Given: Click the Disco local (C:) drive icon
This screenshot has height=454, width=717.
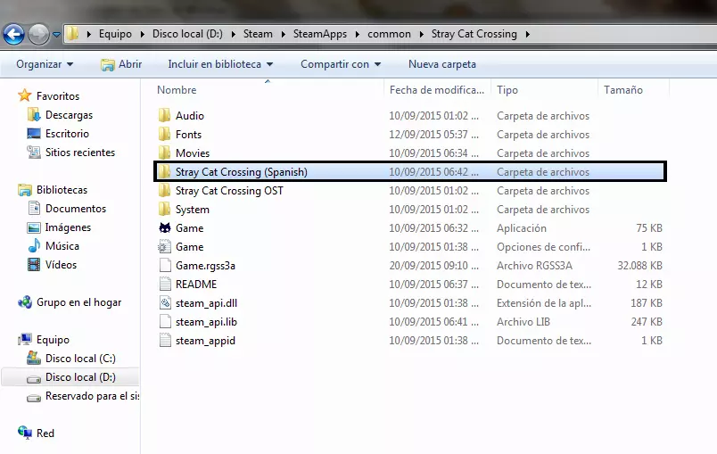Looking at the screenshot, I should pyautogui.click(x=33, y=358).
